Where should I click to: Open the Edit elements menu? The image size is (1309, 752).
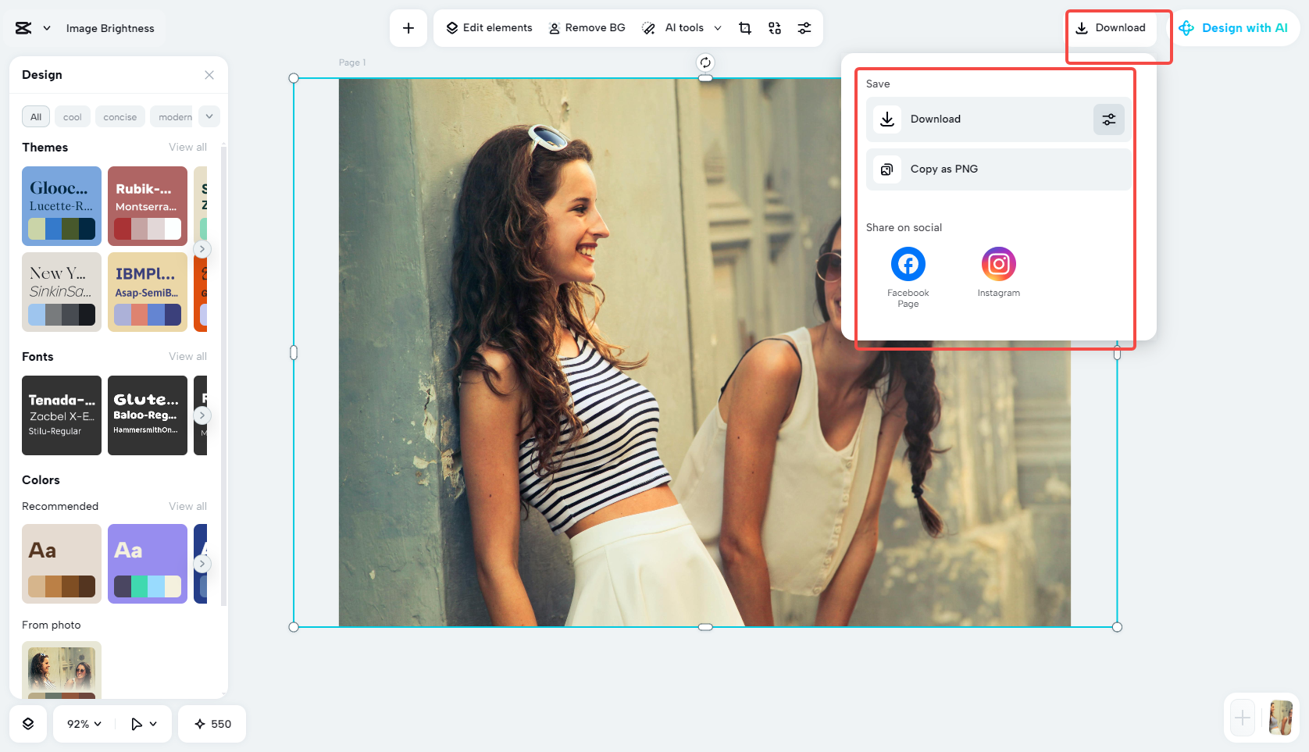[x=488, y=27]
